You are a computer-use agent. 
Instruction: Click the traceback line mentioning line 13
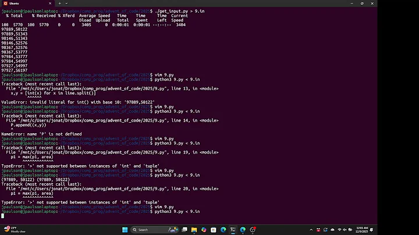click(x=112, y=88)
